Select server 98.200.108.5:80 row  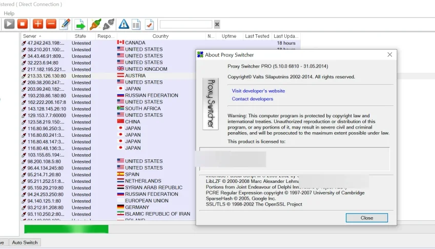pyautogui.click(x=108, y=161)
